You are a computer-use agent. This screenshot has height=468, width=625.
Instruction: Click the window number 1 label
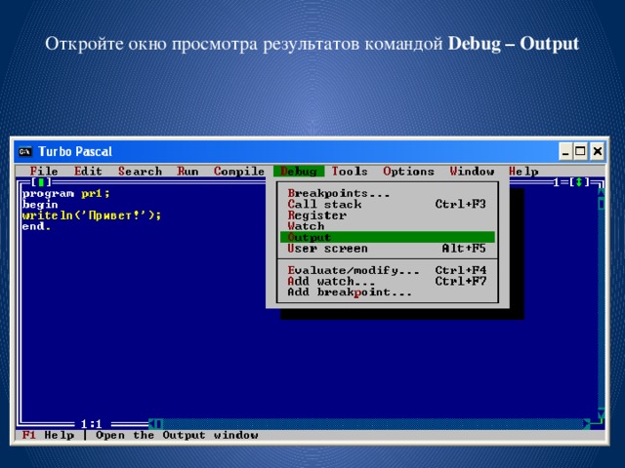(x=557, y=182)
